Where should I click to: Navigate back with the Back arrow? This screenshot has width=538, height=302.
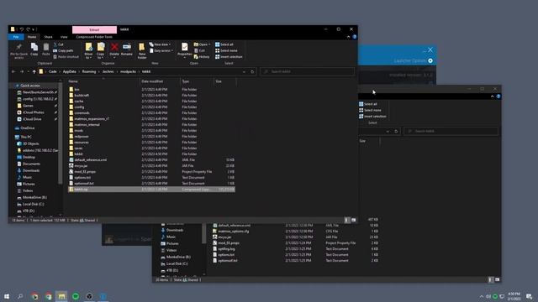[13, 71]
